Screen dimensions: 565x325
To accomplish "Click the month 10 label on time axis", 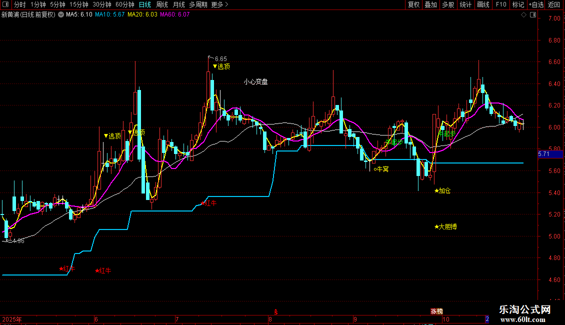I will [x=445, y=319].
